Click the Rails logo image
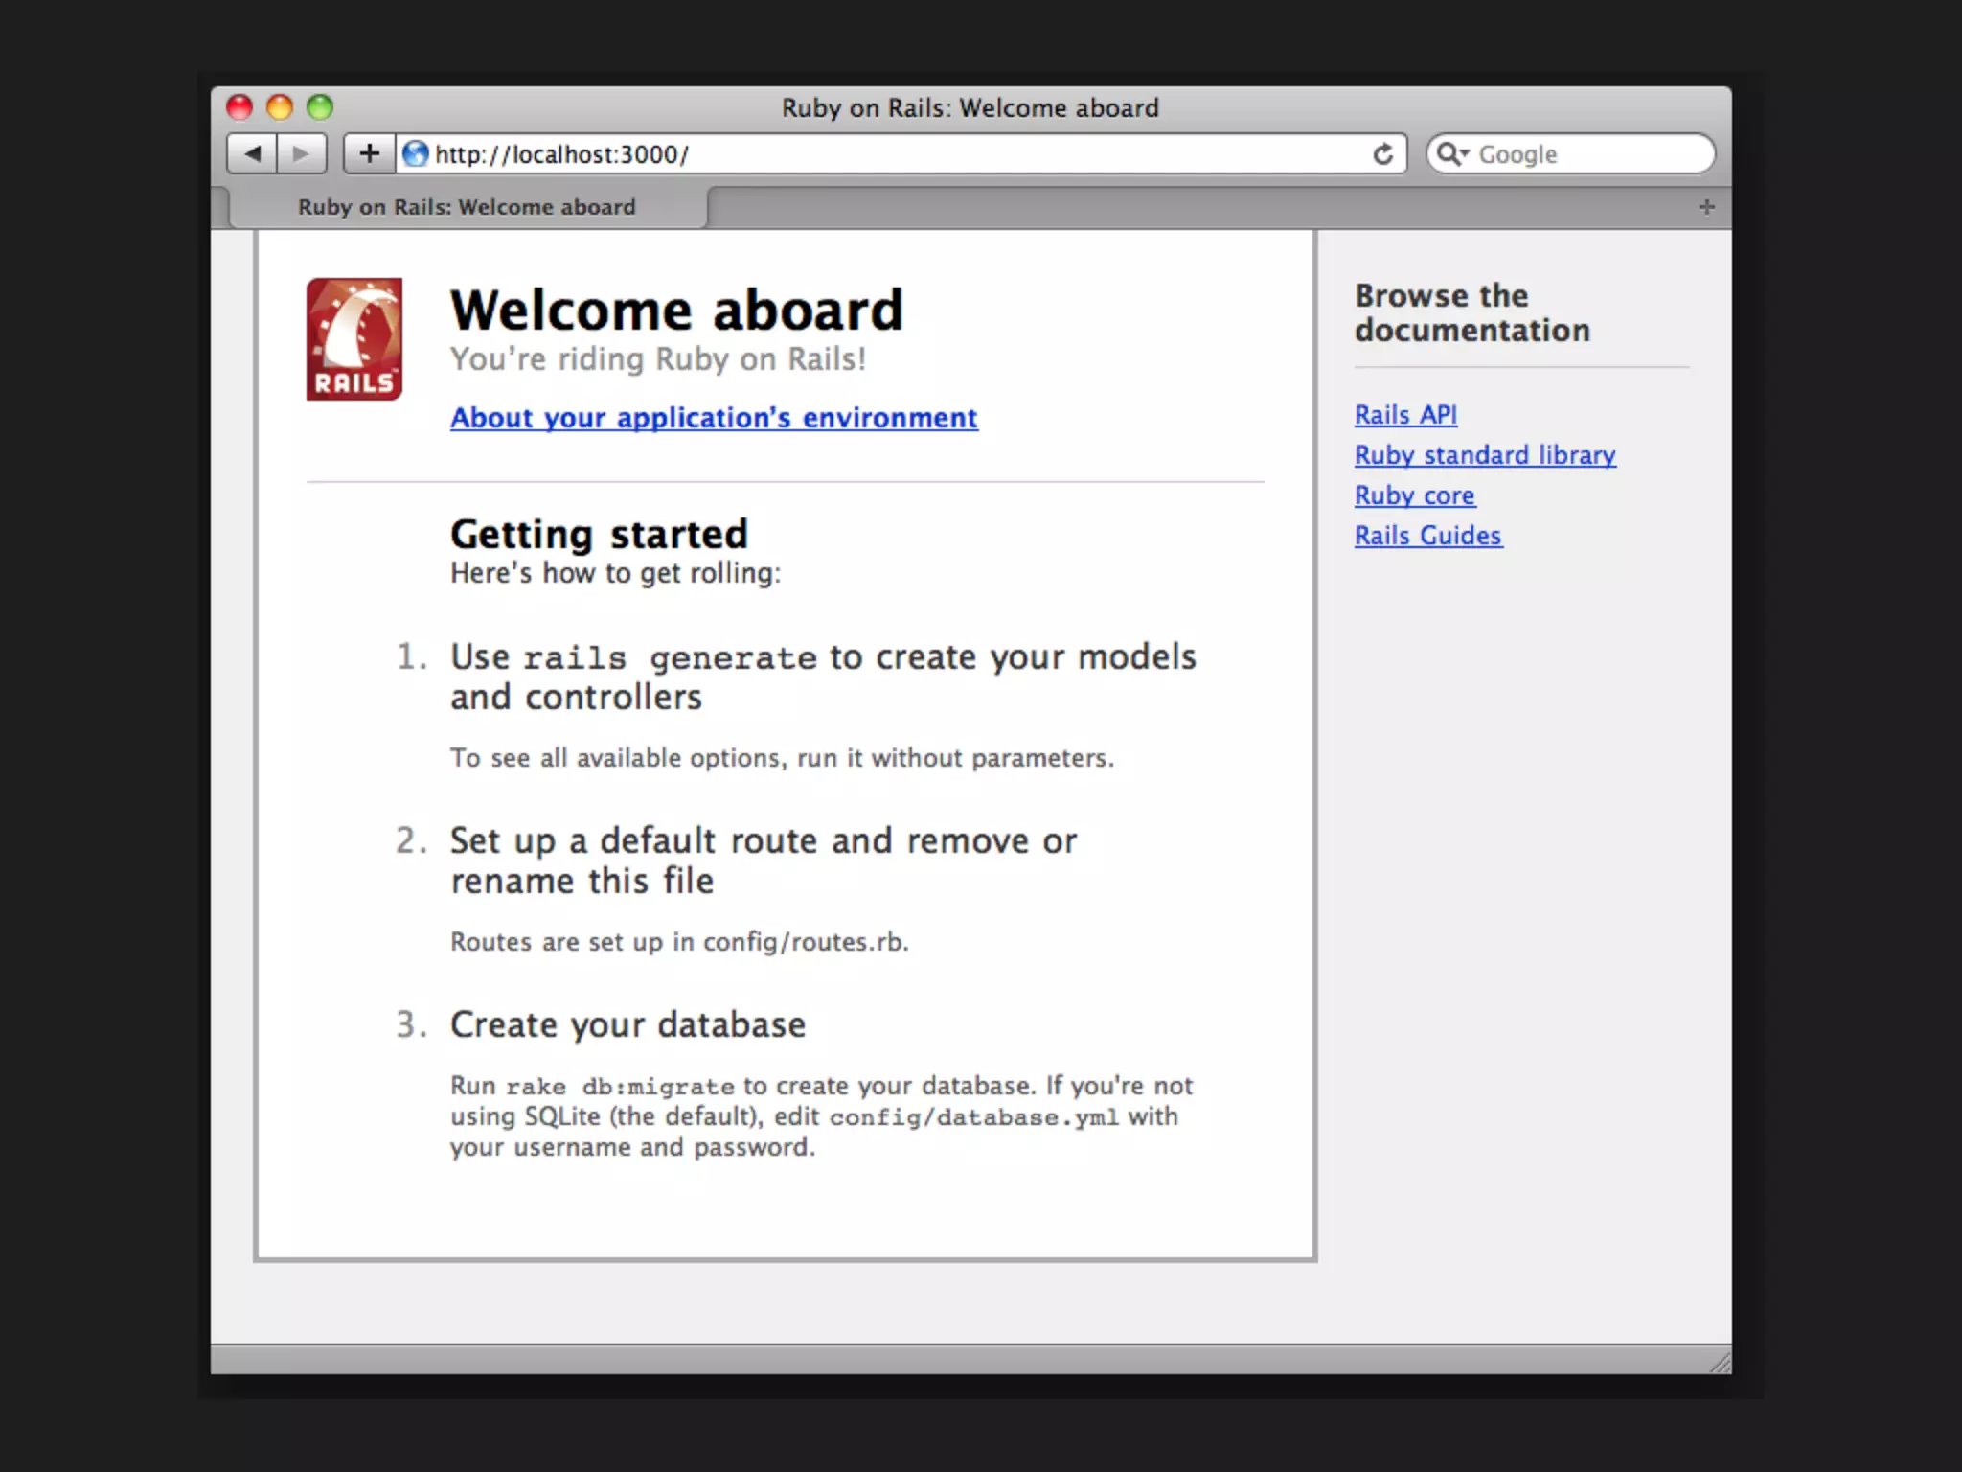This screenshot has height=1472, width=1962. (354, 339)
